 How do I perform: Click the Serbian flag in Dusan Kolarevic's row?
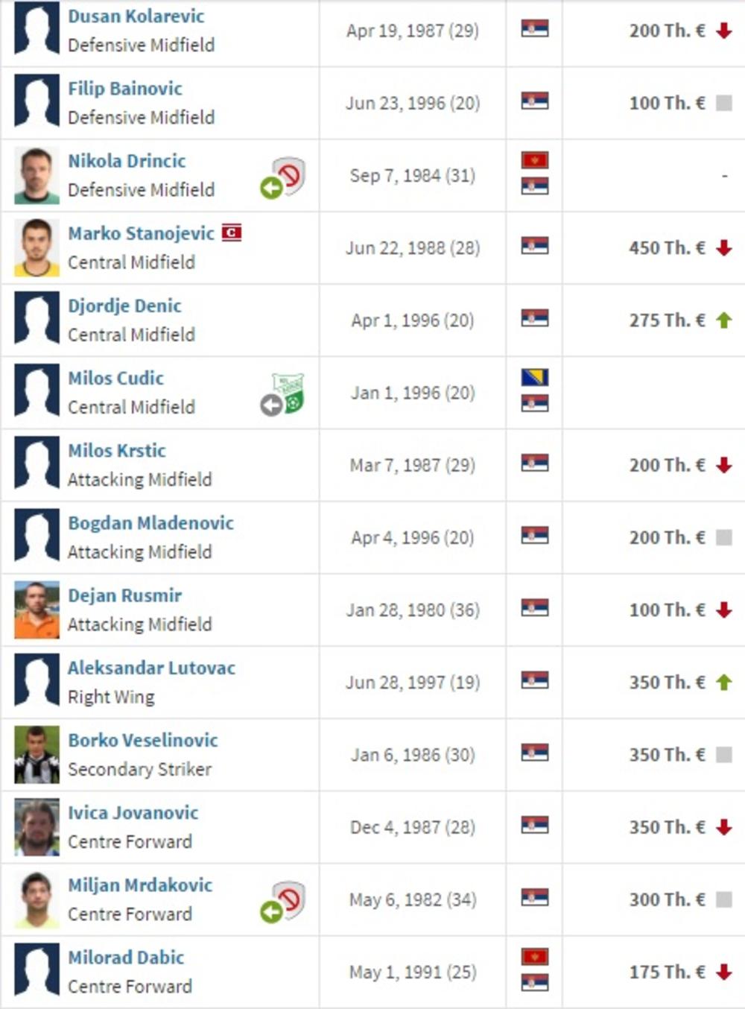point(535,29)
